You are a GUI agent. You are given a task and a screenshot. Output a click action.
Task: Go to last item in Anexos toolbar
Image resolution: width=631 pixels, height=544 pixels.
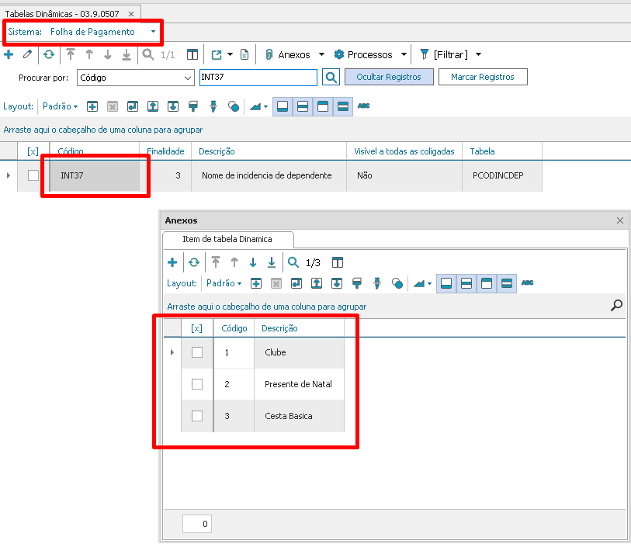click(x=272, y=262)
